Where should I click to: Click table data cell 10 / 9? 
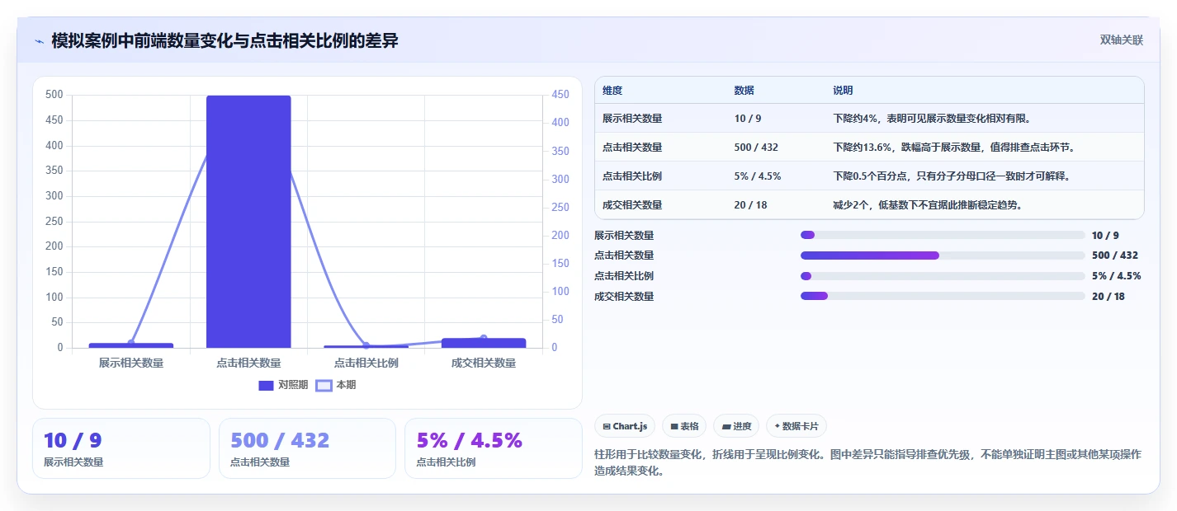(748, 119)
